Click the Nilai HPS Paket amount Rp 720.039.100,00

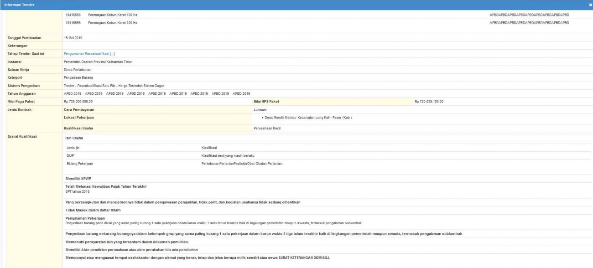[x=428, y=101]
